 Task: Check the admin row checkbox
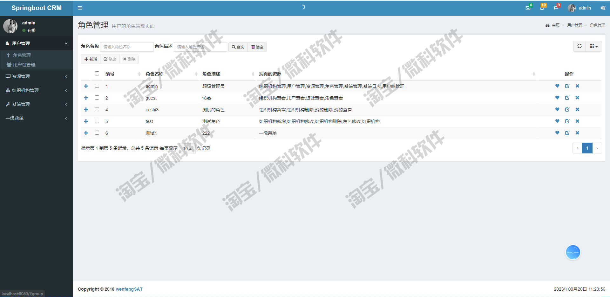point(97,86)
